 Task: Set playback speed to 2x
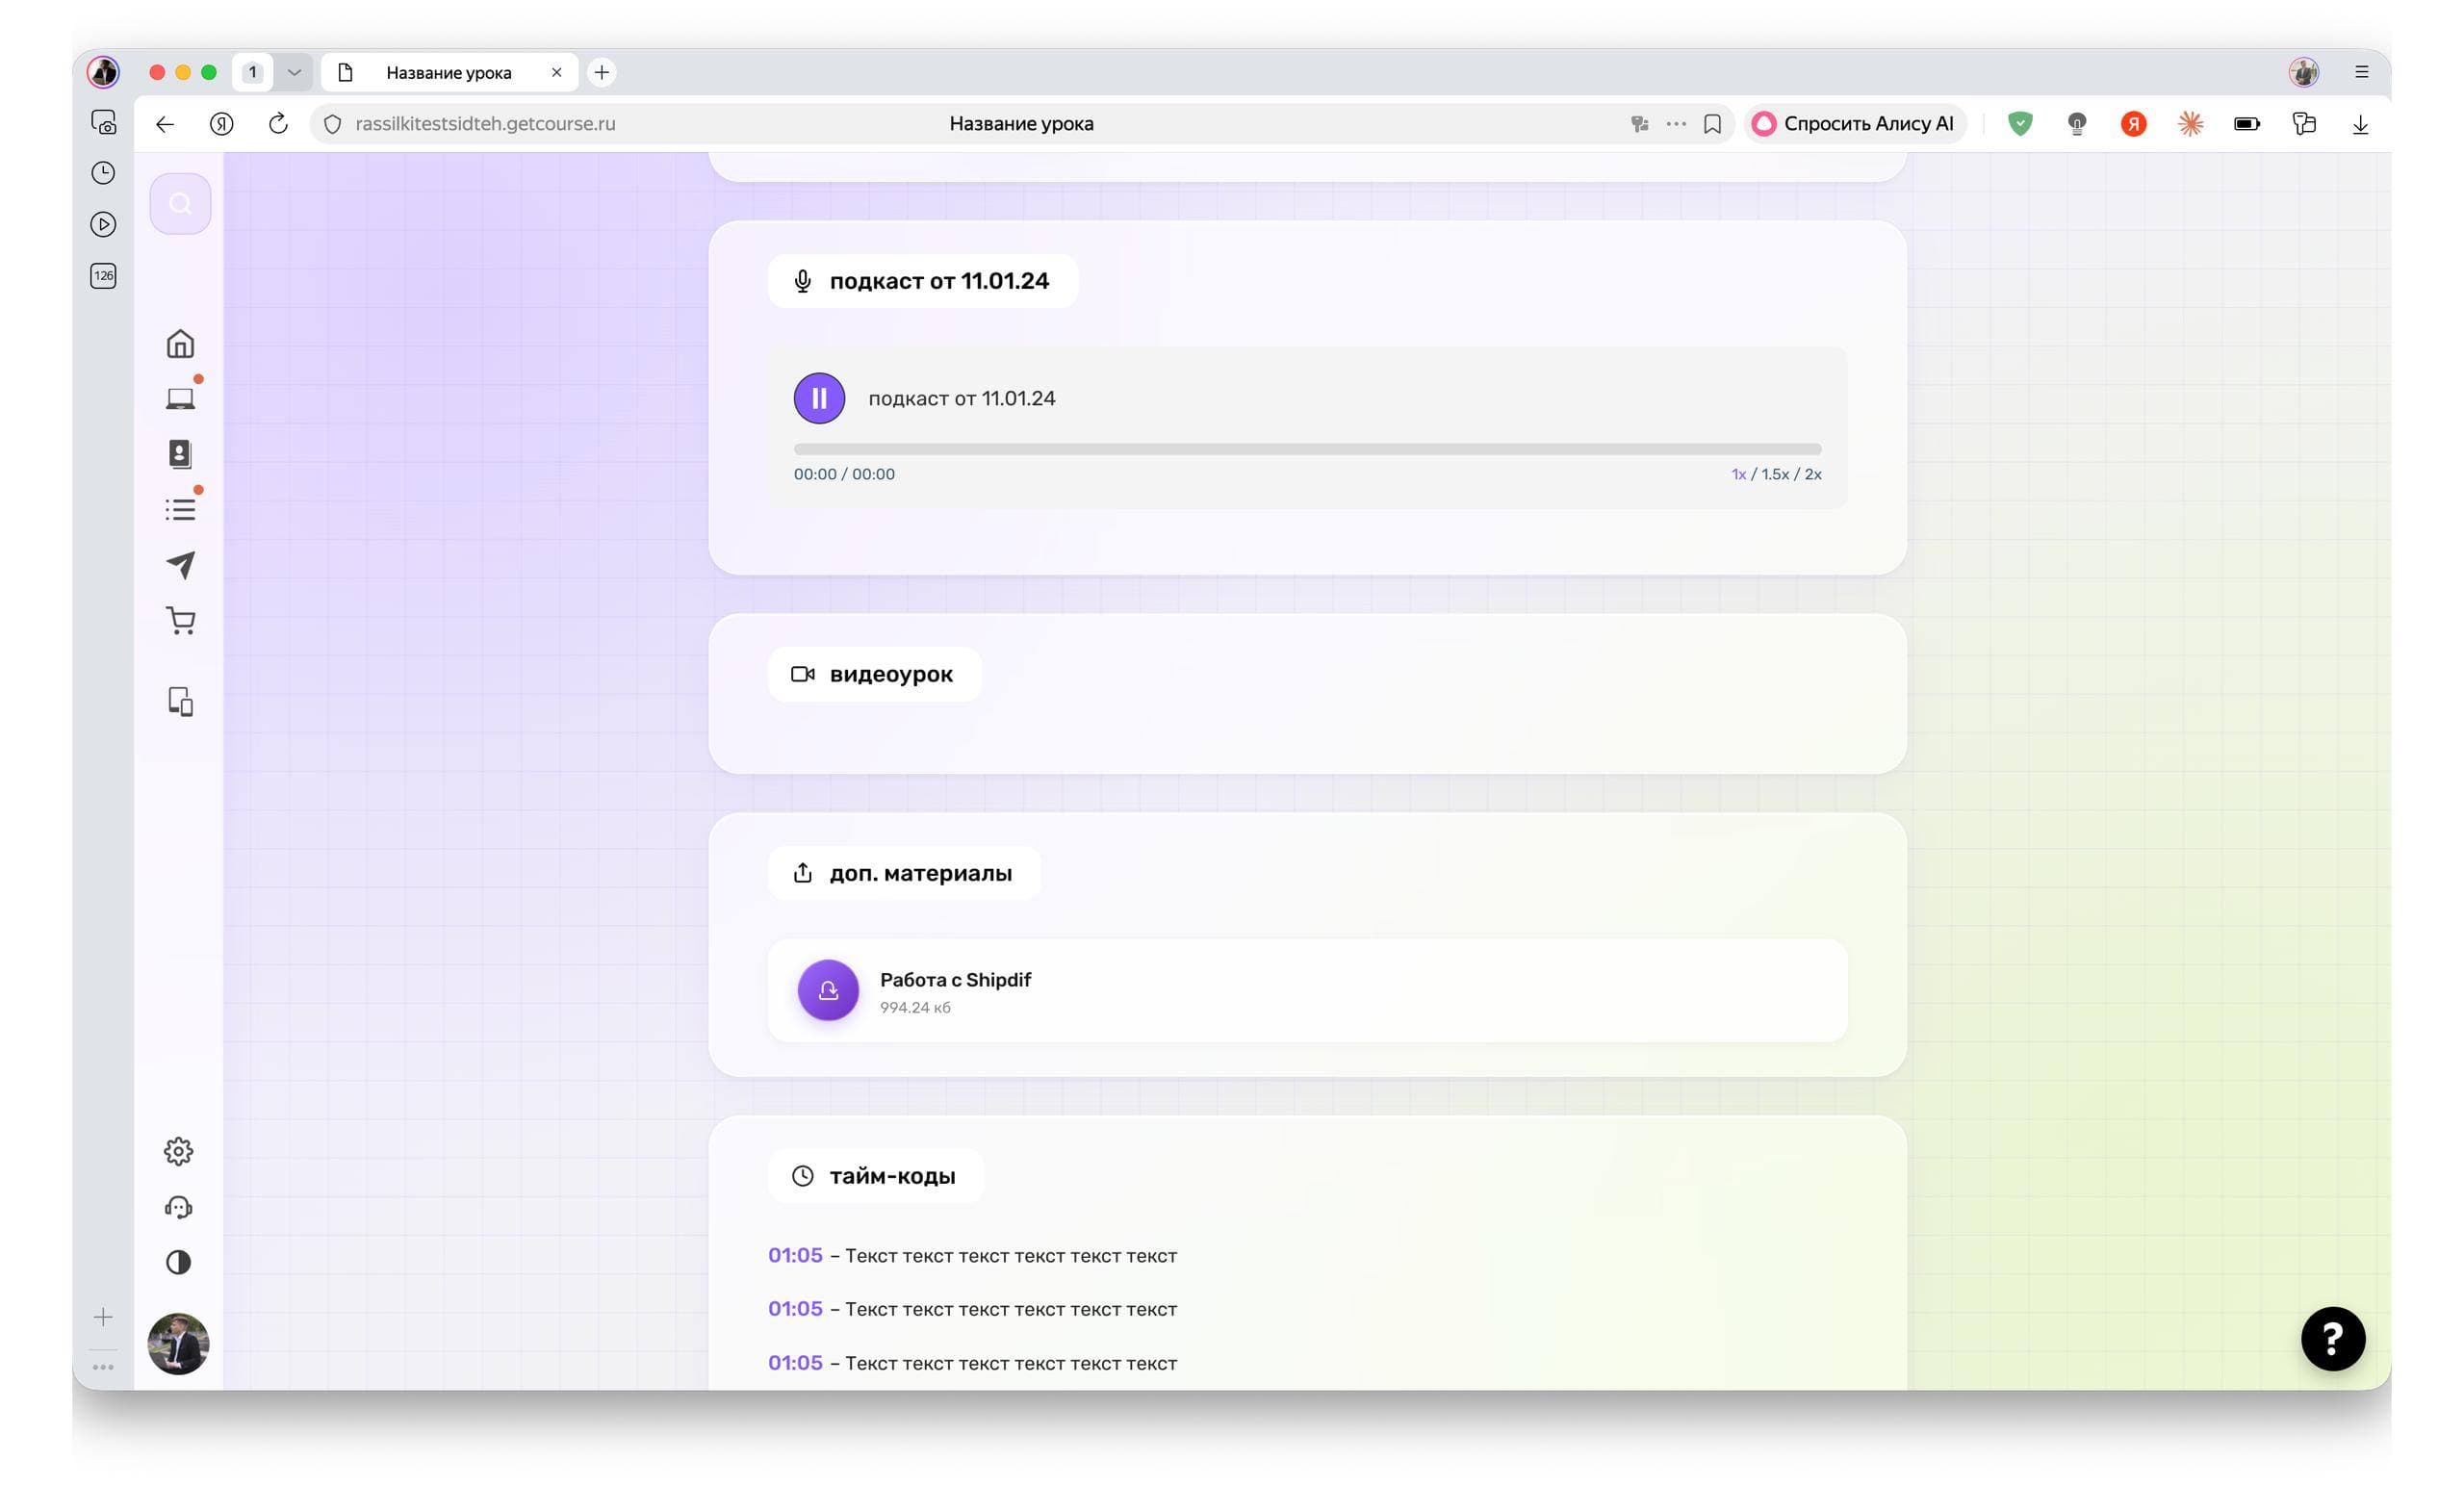click(x=1813, y=474)
